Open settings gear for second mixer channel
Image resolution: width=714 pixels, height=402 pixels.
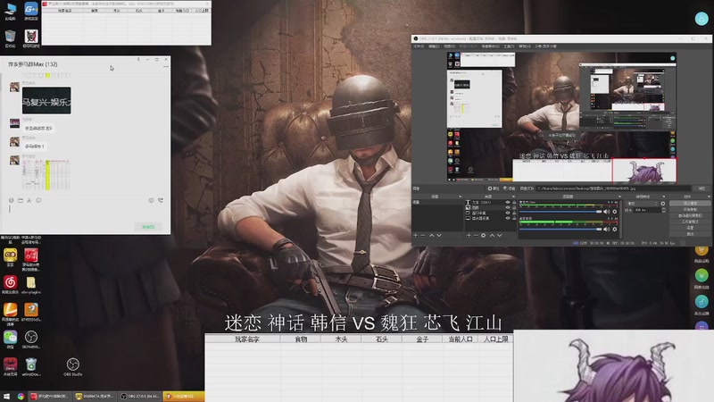(x=615, y=230)
